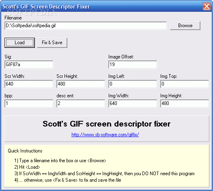Click the Load button
The image size is (213, 191).
tap(19, 43)
